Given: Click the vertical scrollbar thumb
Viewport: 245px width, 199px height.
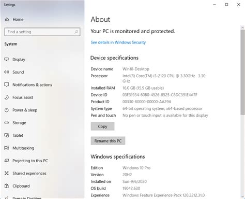Looking at the screenshot, I should coord(242,72).
